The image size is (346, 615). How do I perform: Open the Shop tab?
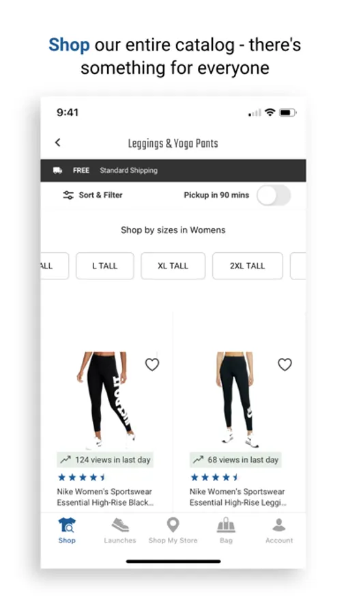pos(67,530)
